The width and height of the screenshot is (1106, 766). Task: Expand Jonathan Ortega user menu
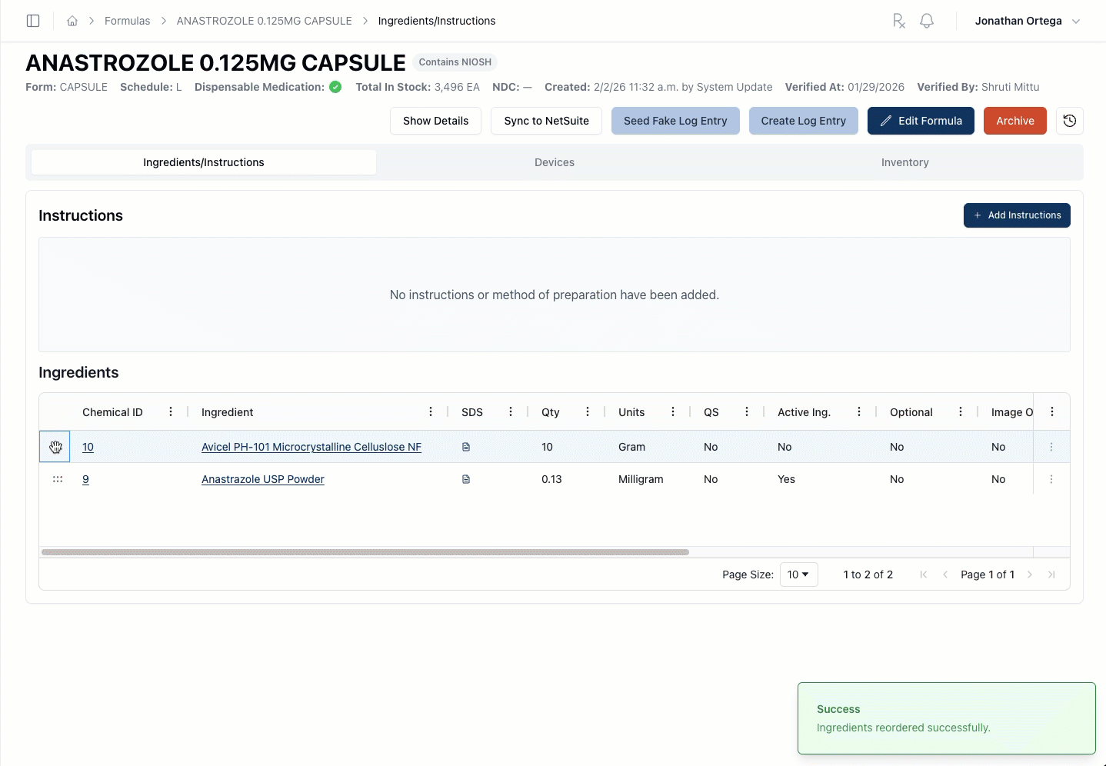point(1027,21)
